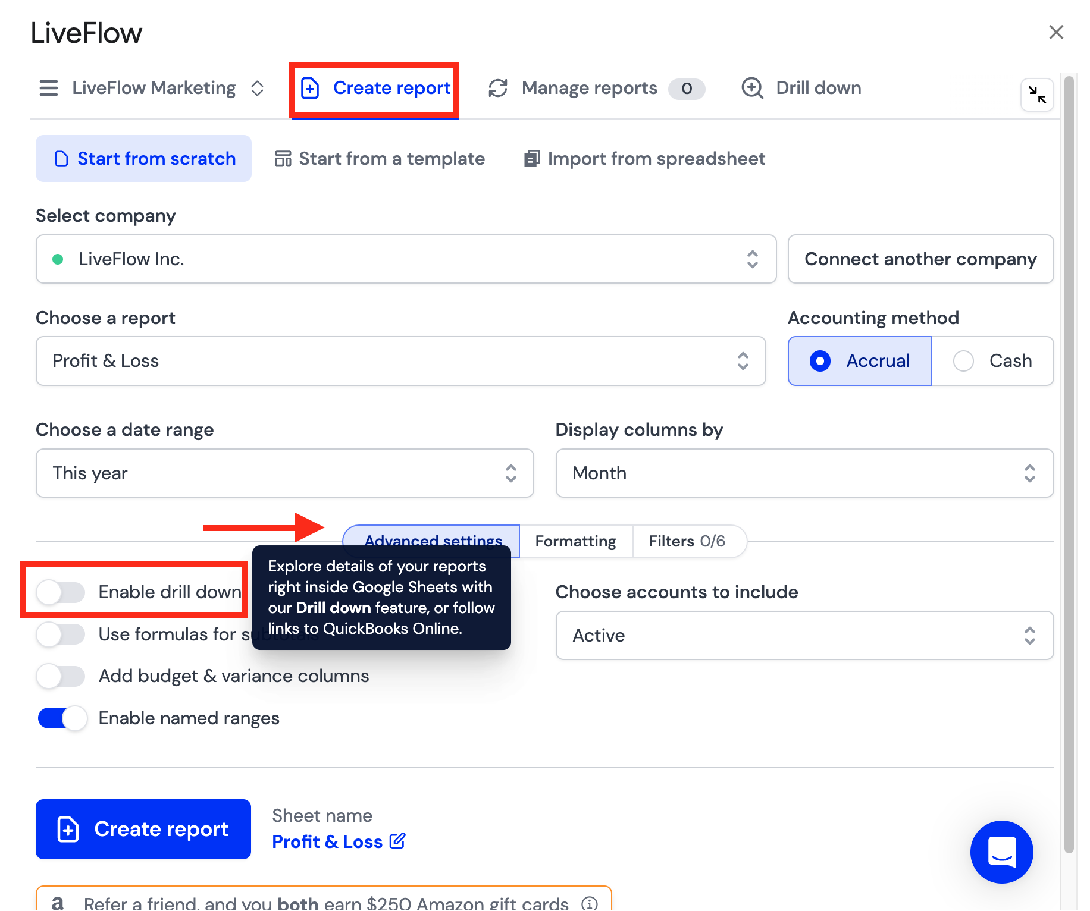Image resolution: width=1090 pixels, height=911 pixels.
Task: Open the Formatting tab
Action: click(576, 541)
